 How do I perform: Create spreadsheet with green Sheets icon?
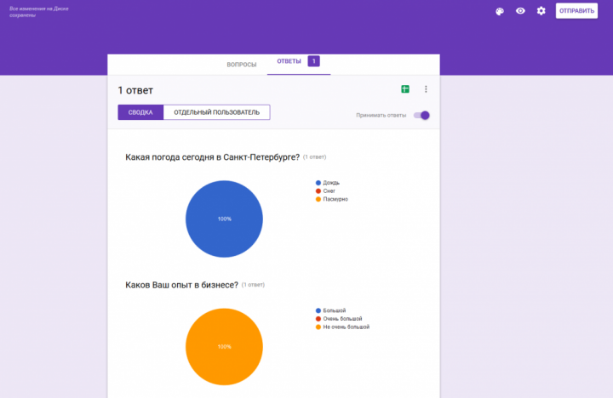pos(405,89)
